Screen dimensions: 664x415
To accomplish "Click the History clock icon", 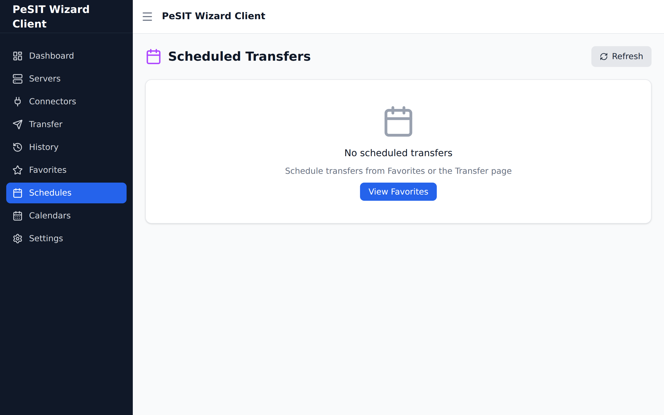I will (18, 147).
